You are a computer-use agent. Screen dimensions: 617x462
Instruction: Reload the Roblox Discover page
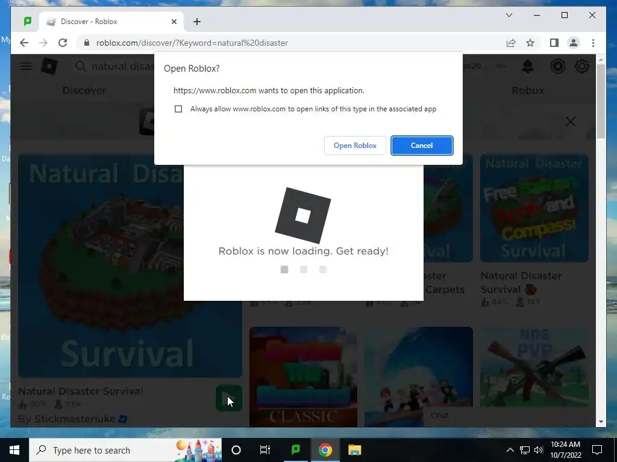(63, 43)
